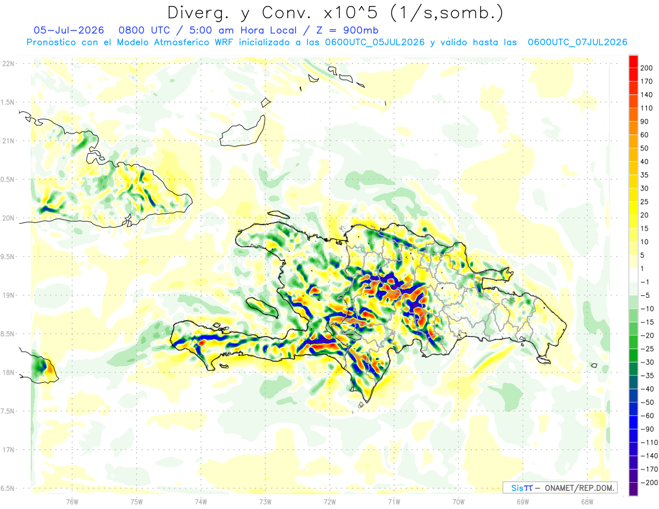Click the '0600UTC_05JUL2026' initialization time
The width and height of the screenshot is (659, 509).
(375, 42)
